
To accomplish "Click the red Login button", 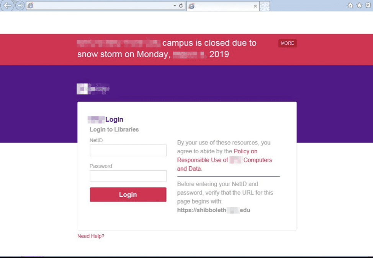I will 128,195.
